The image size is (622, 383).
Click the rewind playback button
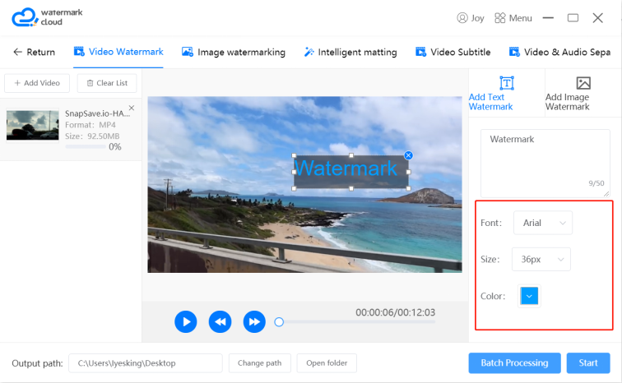[220, 321]
